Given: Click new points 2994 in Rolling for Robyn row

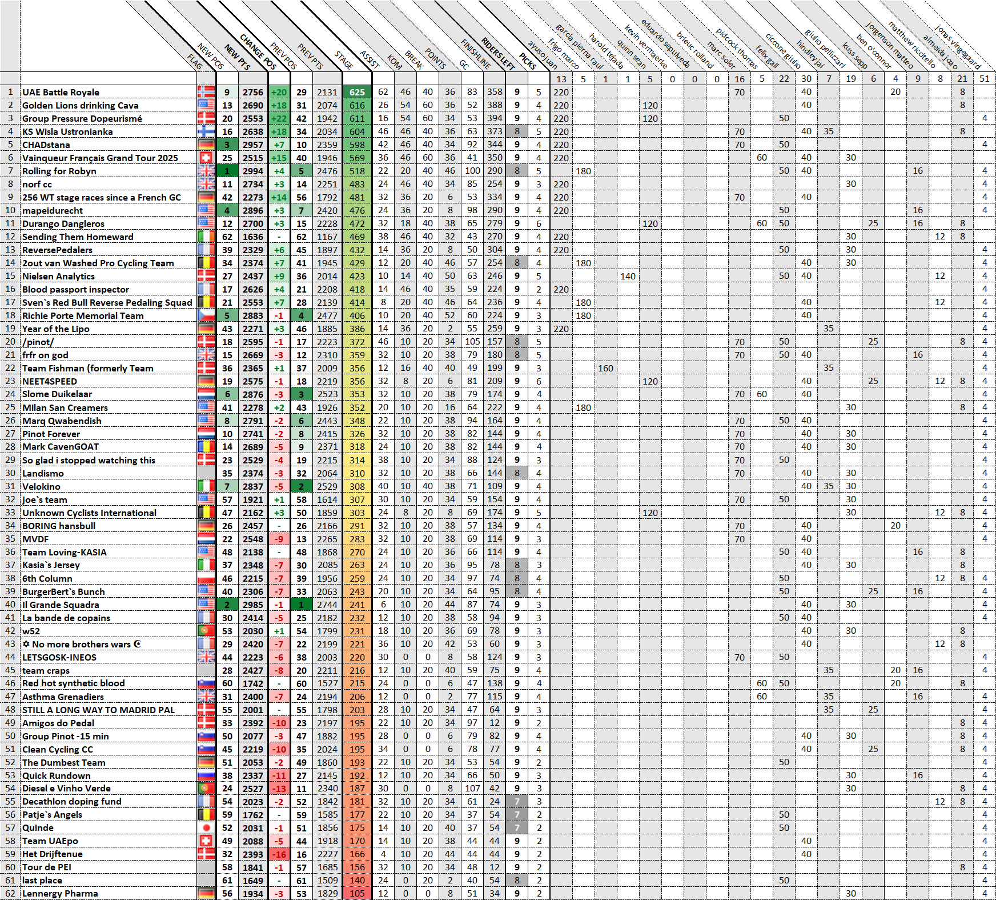Looking at the screenshot, I should tap(253, 171).
